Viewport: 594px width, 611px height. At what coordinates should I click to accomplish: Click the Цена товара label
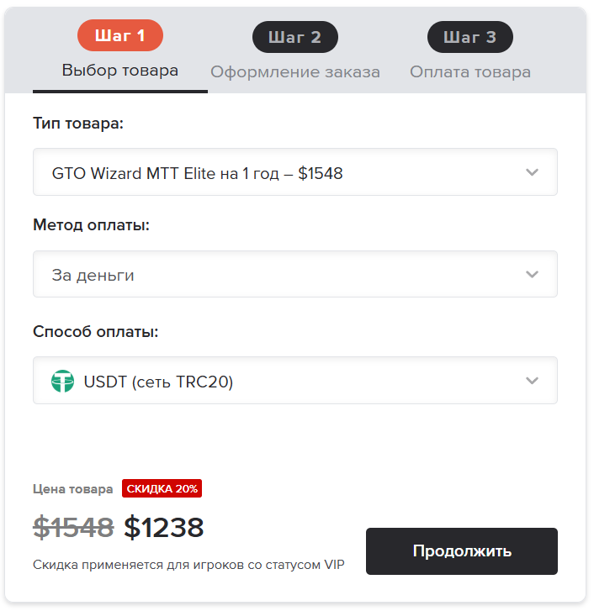click(x=72, y=489)
